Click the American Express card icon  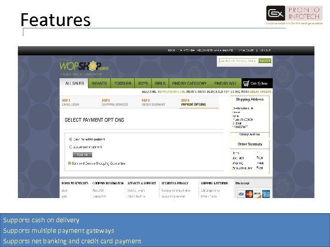point(266,194)
